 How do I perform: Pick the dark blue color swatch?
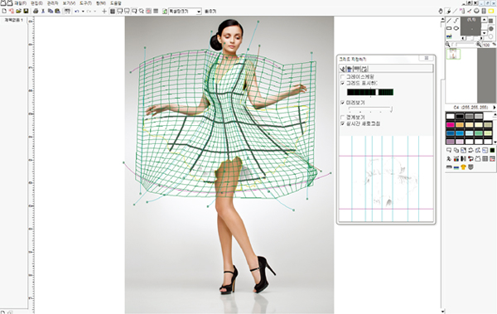click(450, 133)
